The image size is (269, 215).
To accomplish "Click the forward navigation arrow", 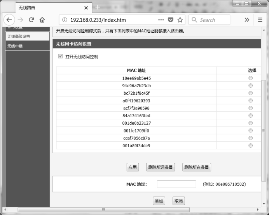I will tap(21, 20).
